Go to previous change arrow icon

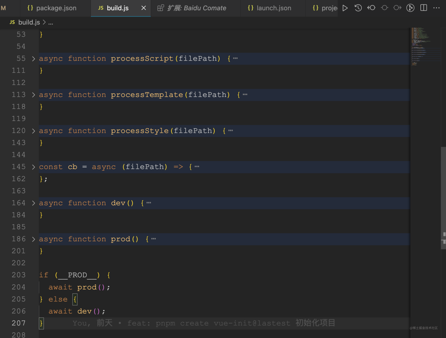[x=371, y=8]
